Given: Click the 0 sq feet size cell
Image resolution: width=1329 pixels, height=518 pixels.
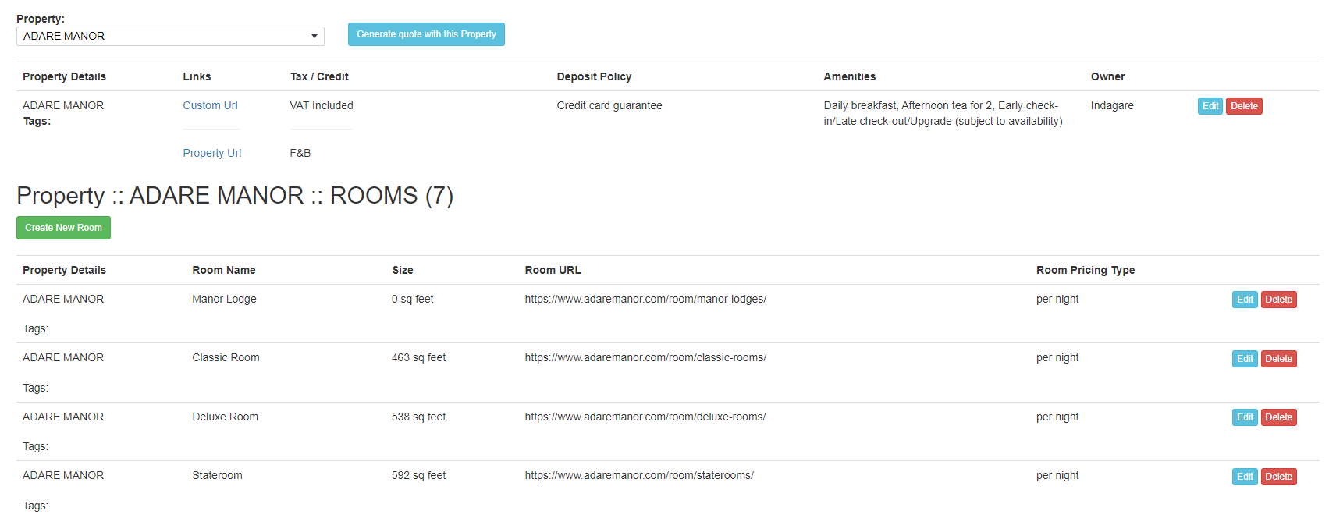Looking at the screenshot, I should [412, 299].
